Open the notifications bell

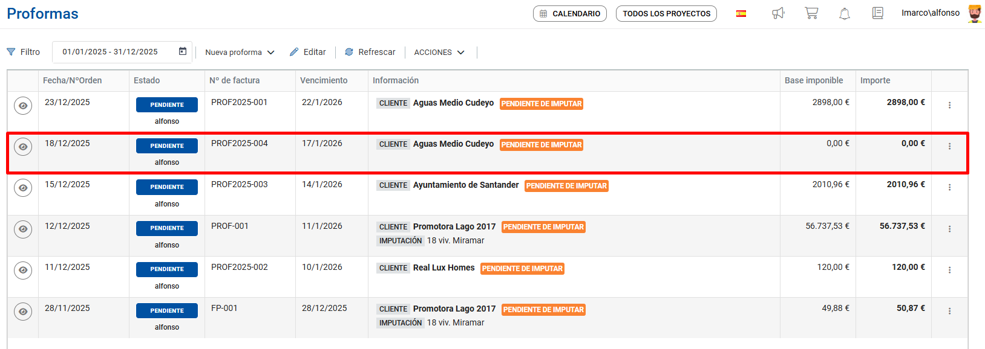tap(845, 13)
